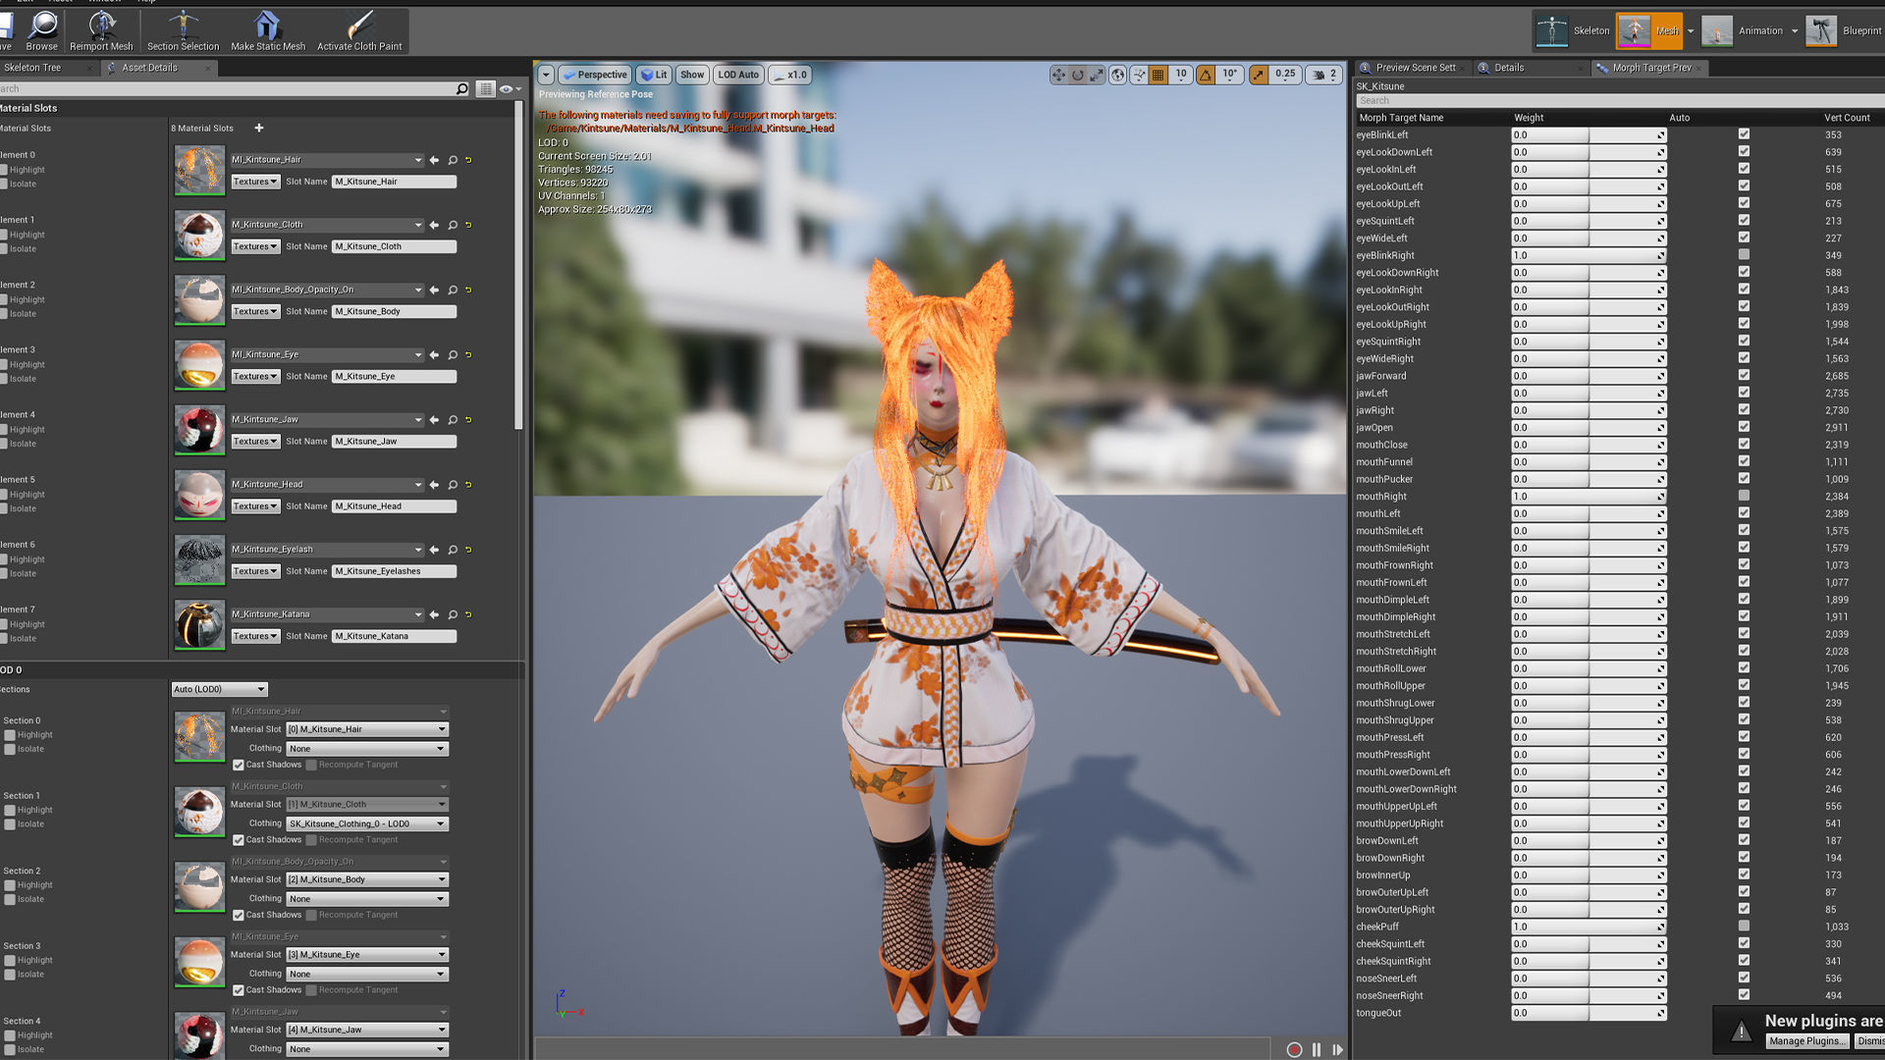The image size is (1885, 1060).
Task: Enable Highlight for Section 2
Action: pyautogui.click(x=10, y=885)
